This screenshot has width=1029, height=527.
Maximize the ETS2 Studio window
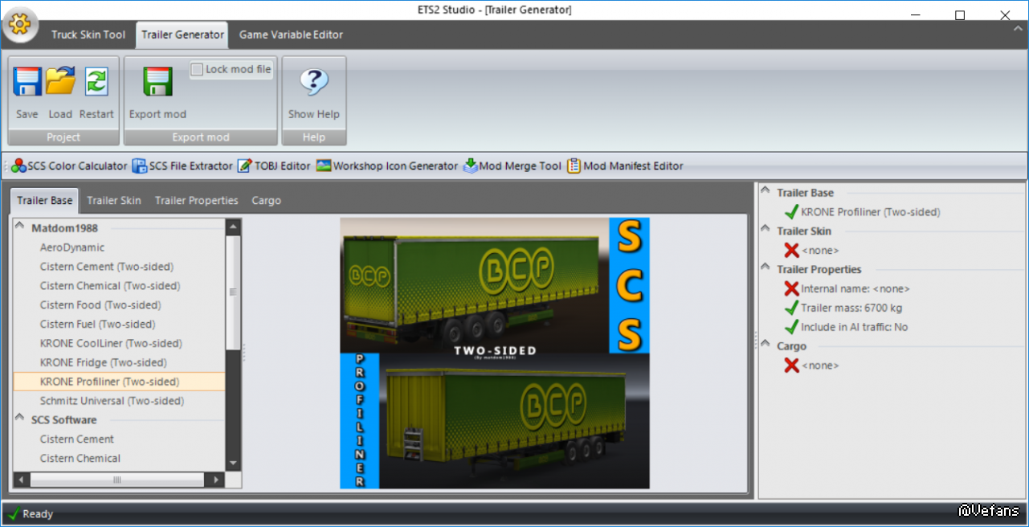click(x=960, y=14)
